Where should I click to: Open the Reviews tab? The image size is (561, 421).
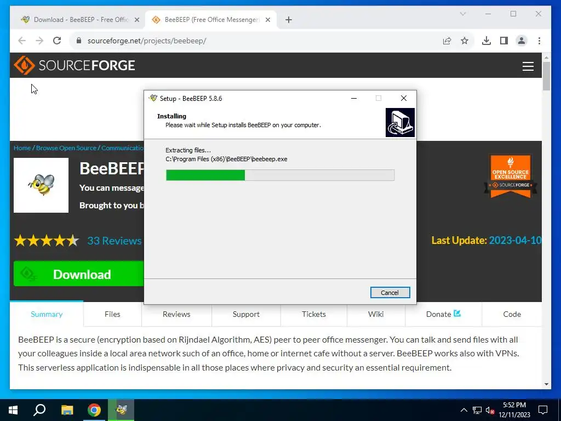[176, 314]
